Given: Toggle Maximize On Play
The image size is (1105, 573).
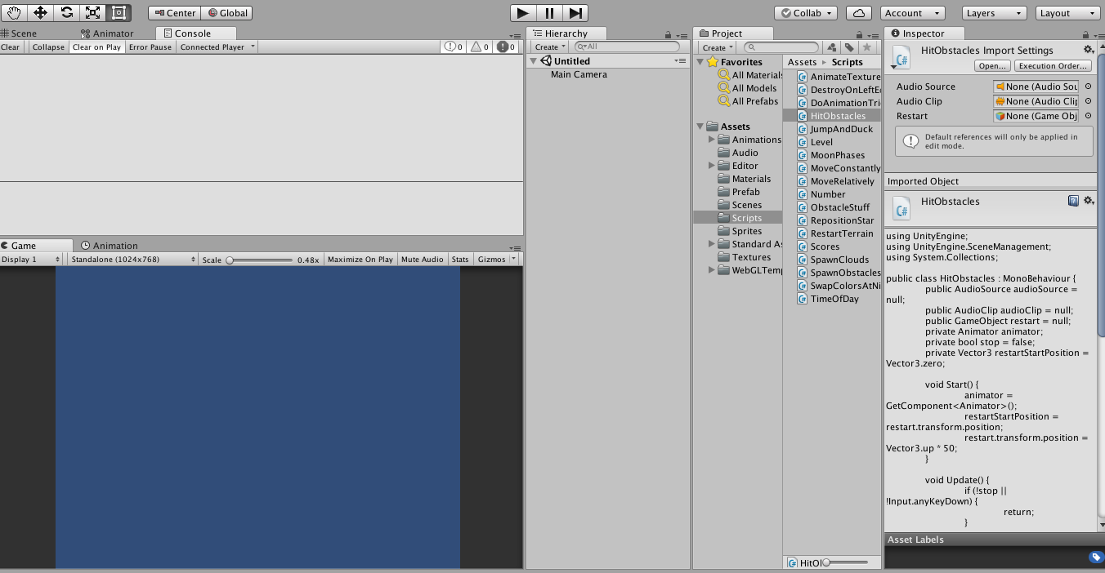Looking at the screenshot, I should pos(360,259).
